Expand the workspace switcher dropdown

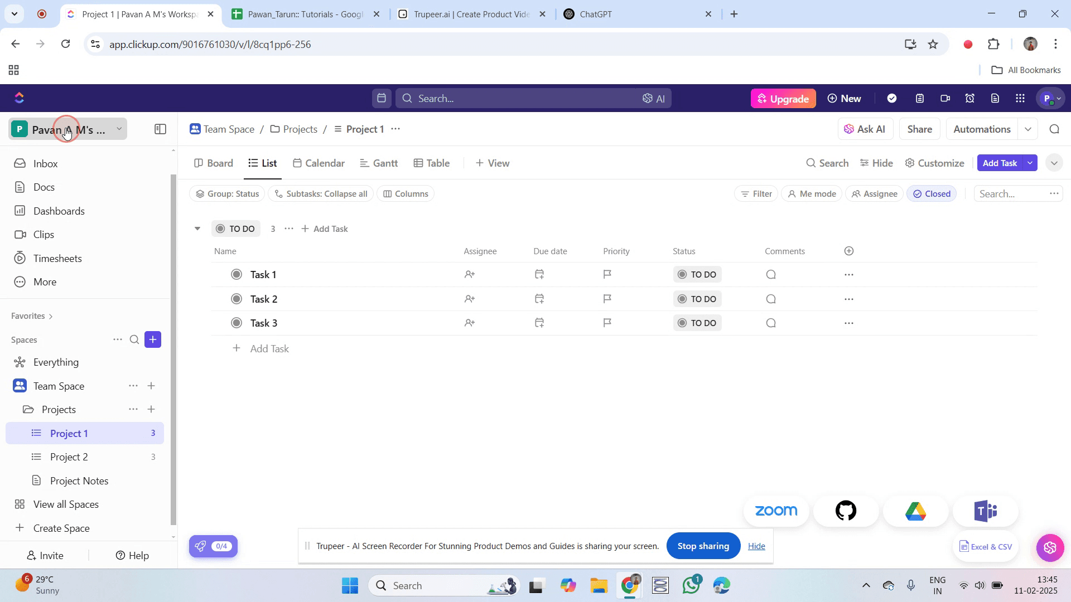[119, 129]
